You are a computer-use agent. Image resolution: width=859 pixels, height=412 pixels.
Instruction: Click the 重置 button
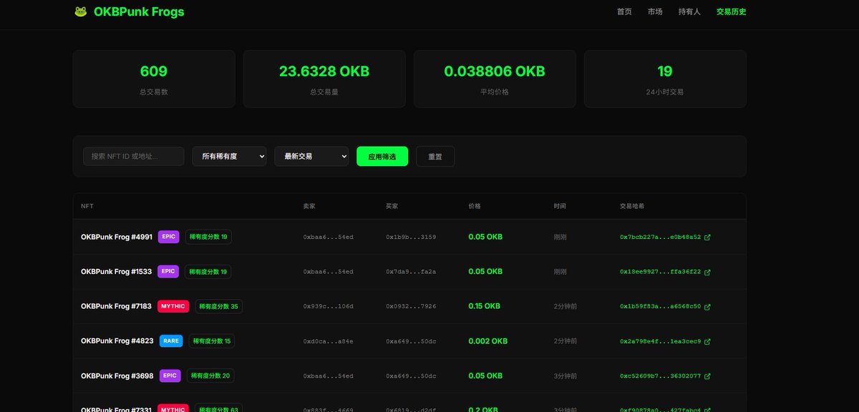435,156
